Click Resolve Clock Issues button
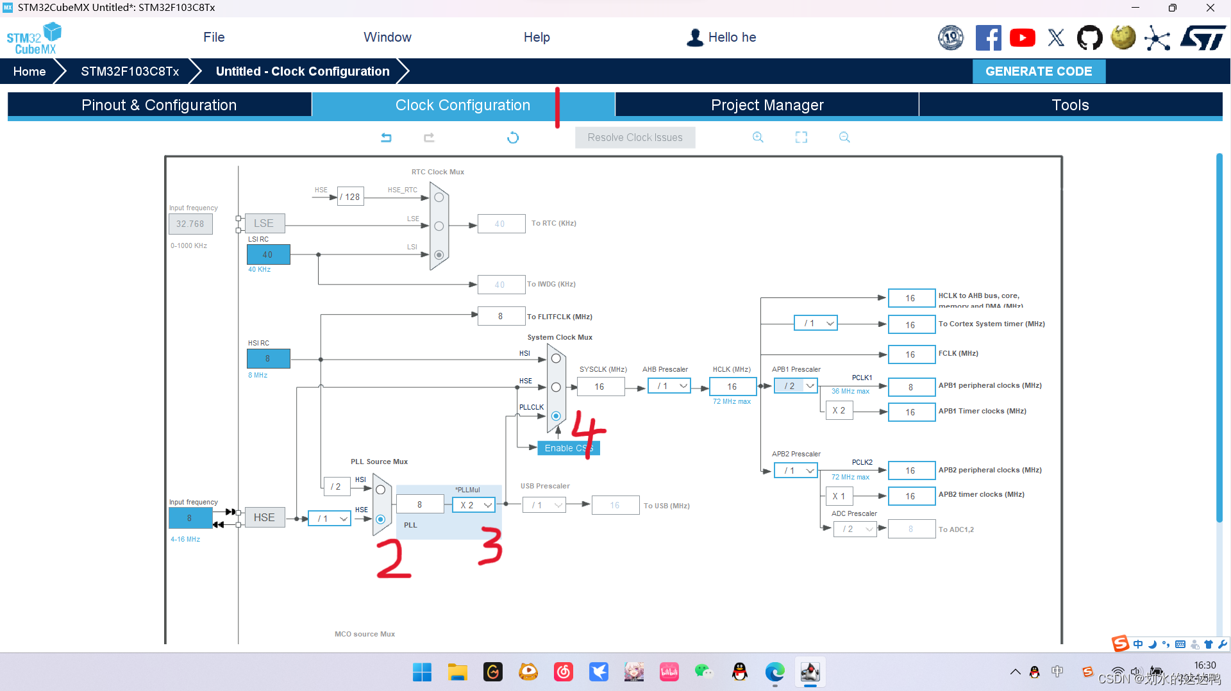Viewport: 1231px width, 691px height. coord(635,137)
